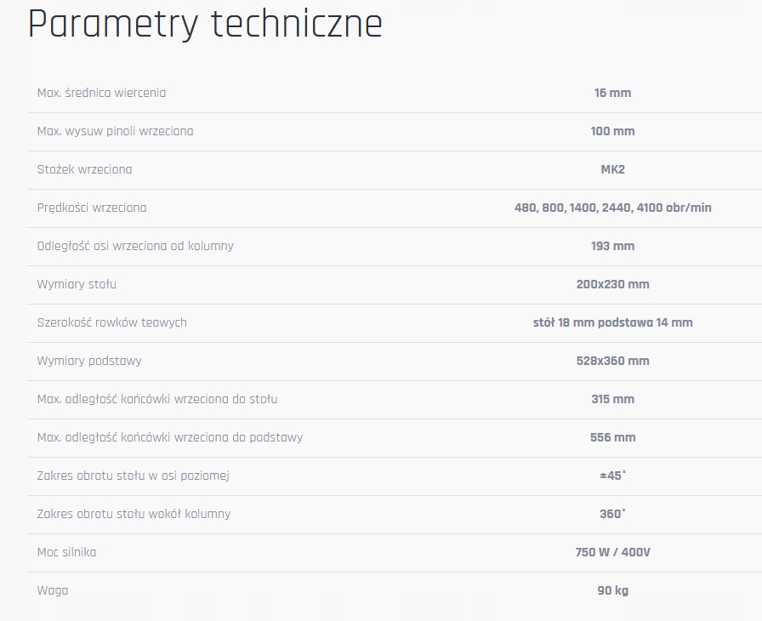Select the '200x230 mm' table dimensions

[x=612, y=284]
